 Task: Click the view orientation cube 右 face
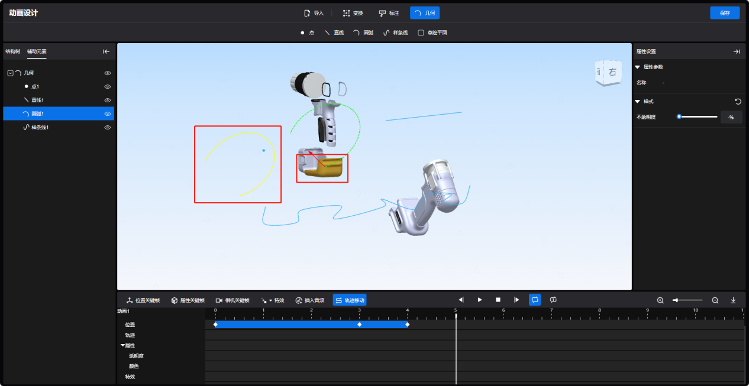pos(612,73)
